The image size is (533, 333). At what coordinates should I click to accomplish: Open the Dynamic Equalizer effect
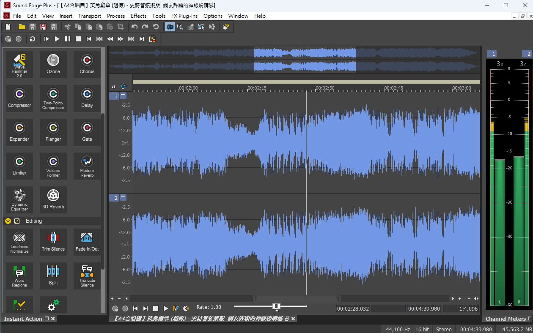tap(19, 200)
